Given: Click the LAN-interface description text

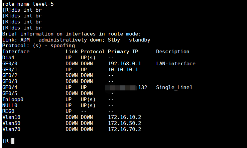Looking at the screenshot, I should (x=175, y=64).
